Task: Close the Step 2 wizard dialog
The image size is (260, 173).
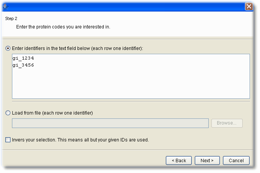Action: click(249, 7)
